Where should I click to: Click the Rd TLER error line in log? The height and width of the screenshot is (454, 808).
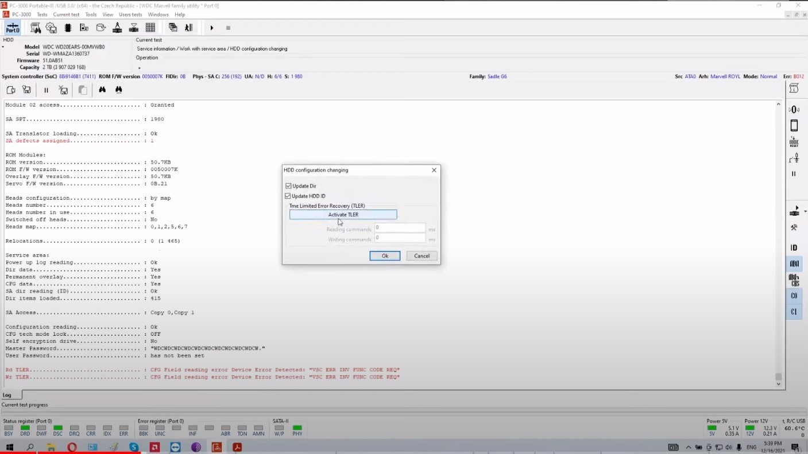pos(202,370)
